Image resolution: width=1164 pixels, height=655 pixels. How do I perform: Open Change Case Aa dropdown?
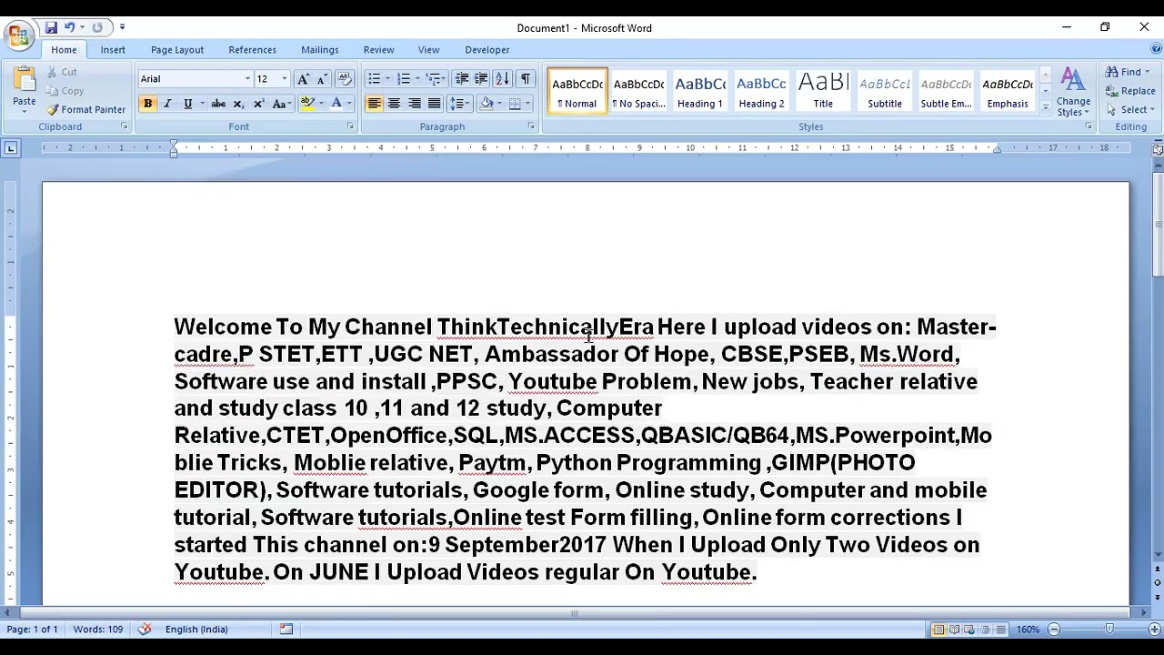pyautogui.click(x=282, y=104)
